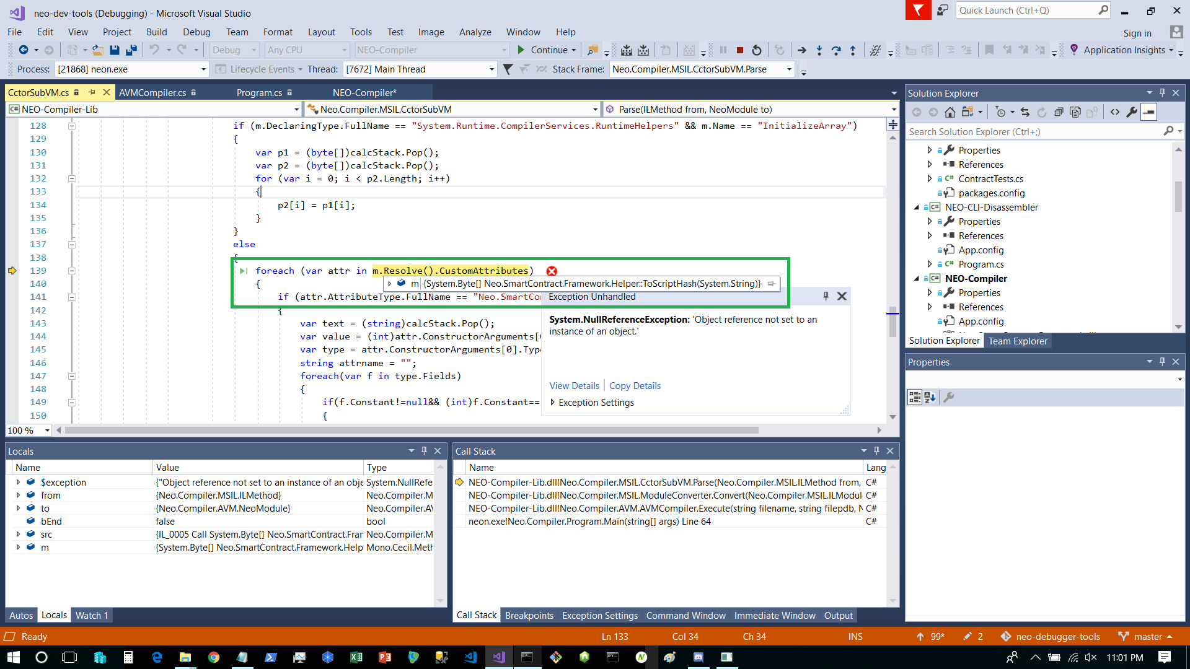Click Home icon in Solution Explorer
Screen dimensions: 1190x669
pos(950,112)
